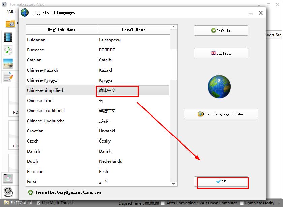Toggle Complete Notify checkbox

coord(242,203)
